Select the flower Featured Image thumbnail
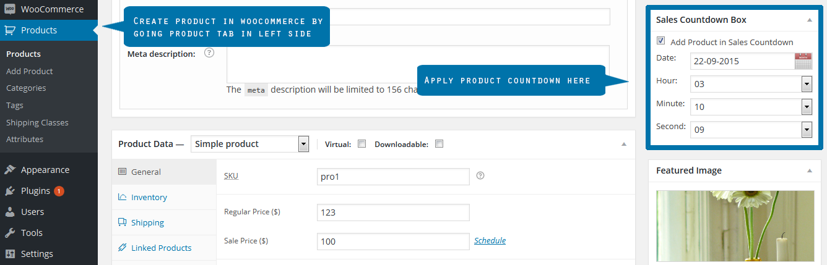Viewport: 827px width, 265px height. pyautogui.click(x=735, y=226)
